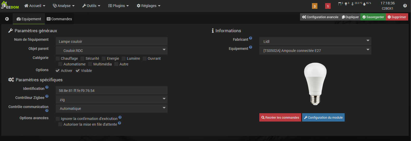Open the red notification badge showing 1
This screenshot has width=411, height=141.
[328, 6]
